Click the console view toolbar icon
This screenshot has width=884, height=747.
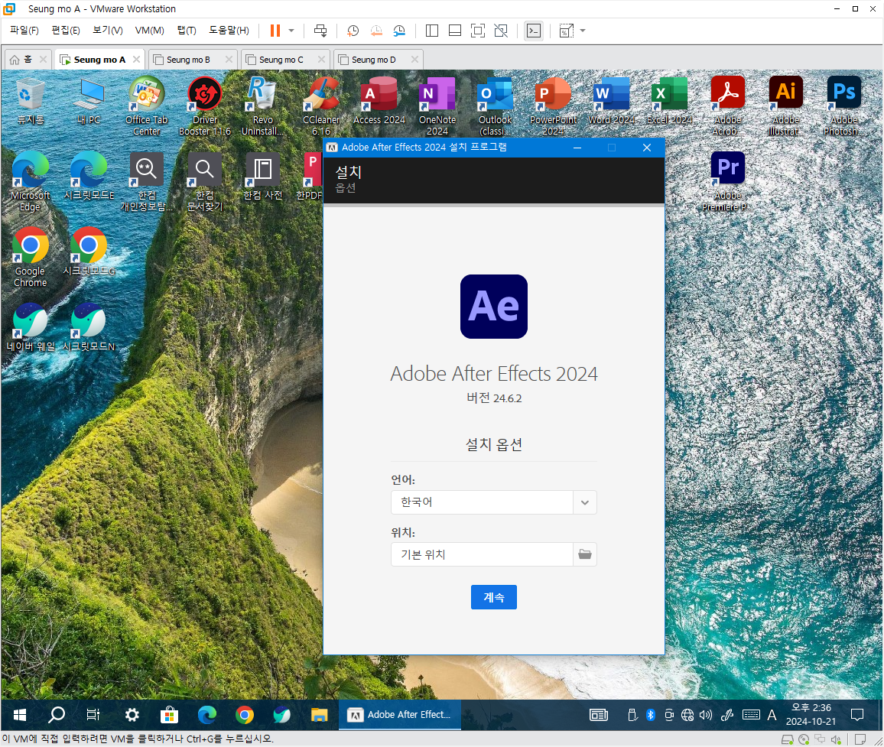(x=533, y=31)
